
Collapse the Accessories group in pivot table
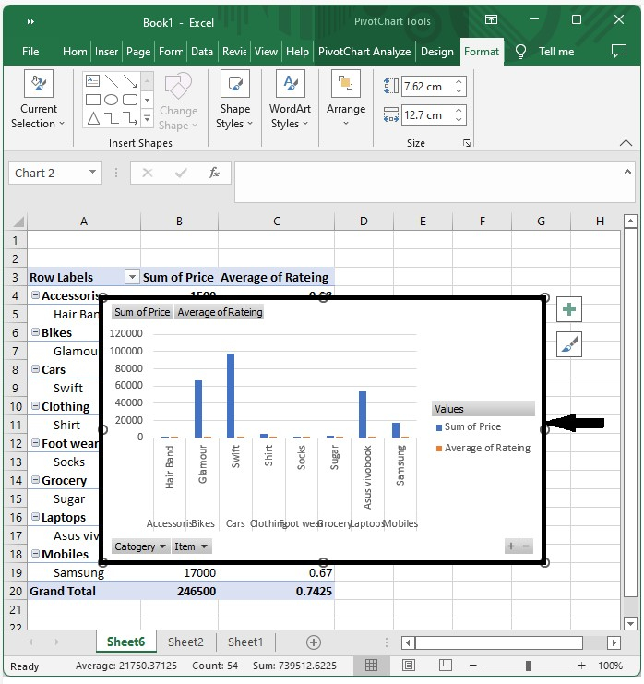35,295
